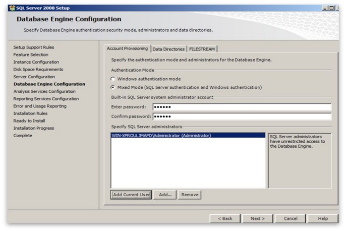Open the Data Directories tab
This screenshot has width=346, height=231.
click(168, 49)
